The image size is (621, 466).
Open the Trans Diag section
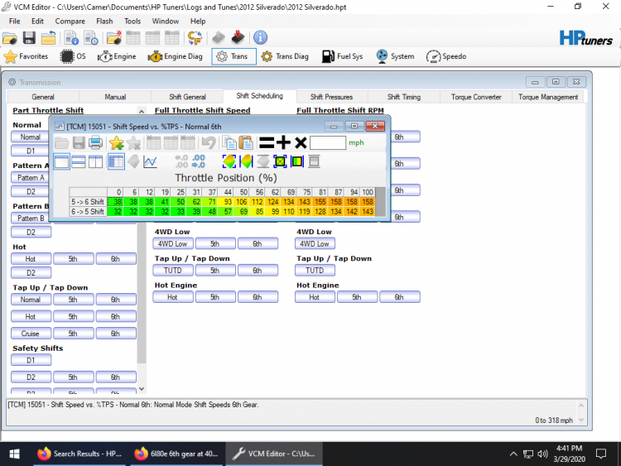[x=285, y=56]
